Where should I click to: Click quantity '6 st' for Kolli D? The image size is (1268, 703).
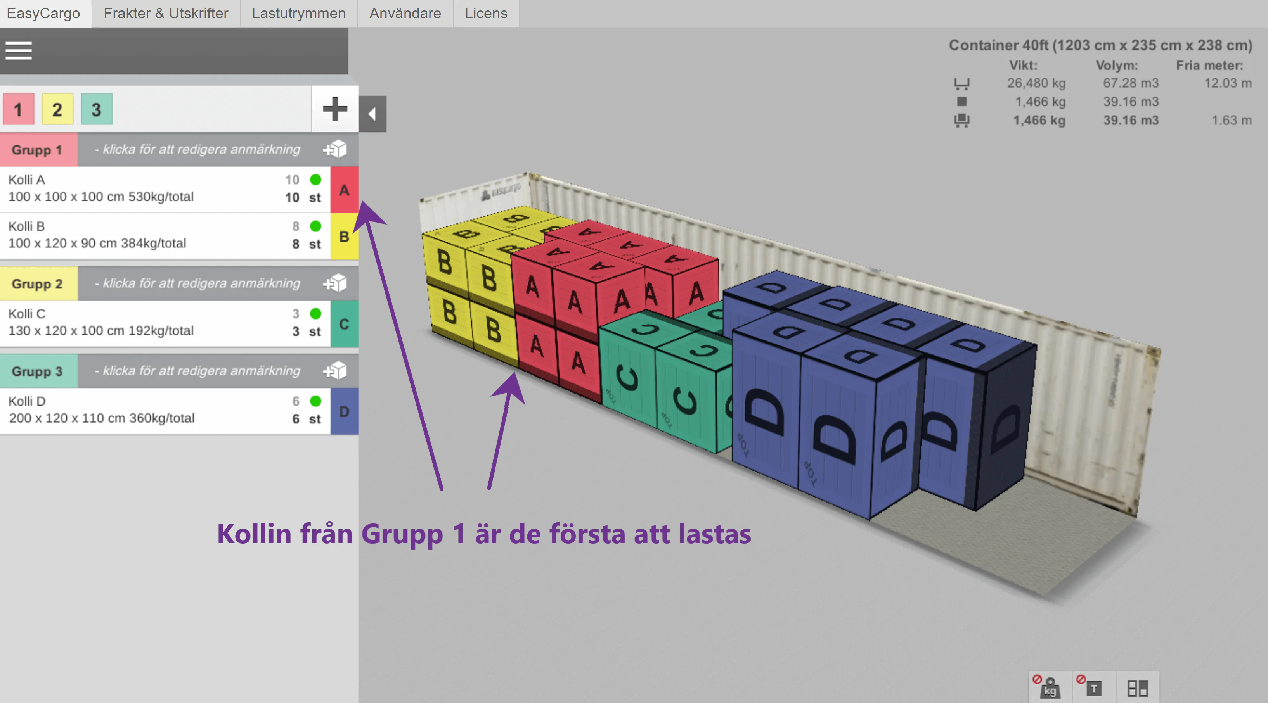tap(306, 419)
